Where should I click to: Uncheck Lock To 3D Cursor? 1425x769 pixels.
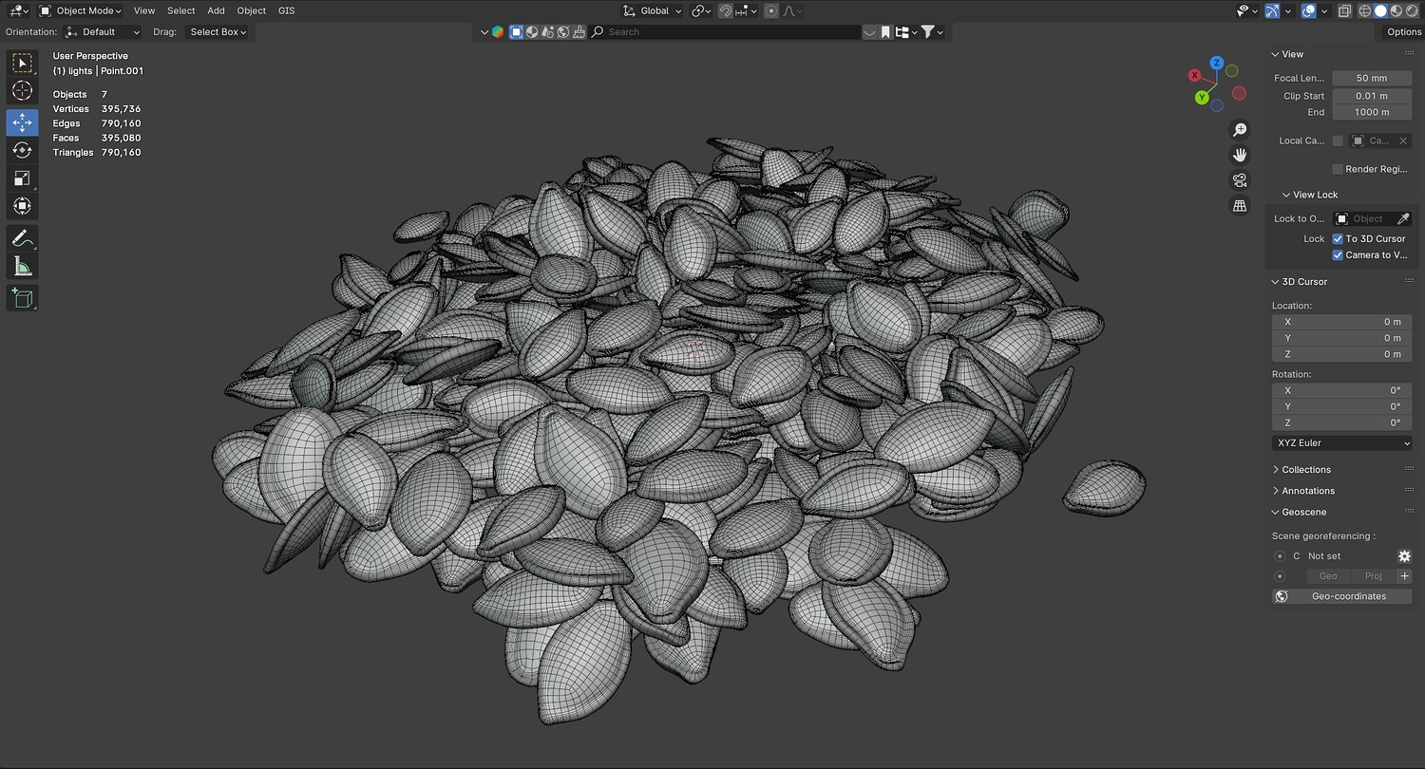[x=1338, y=239]
